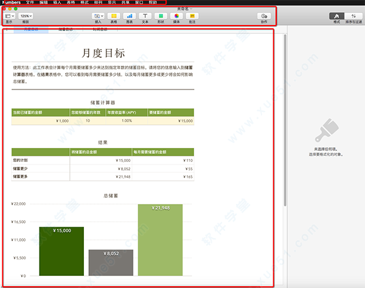
Task: Click the 总储蓄 chart title
Action: pyautogui.click(x=111, y=195)
